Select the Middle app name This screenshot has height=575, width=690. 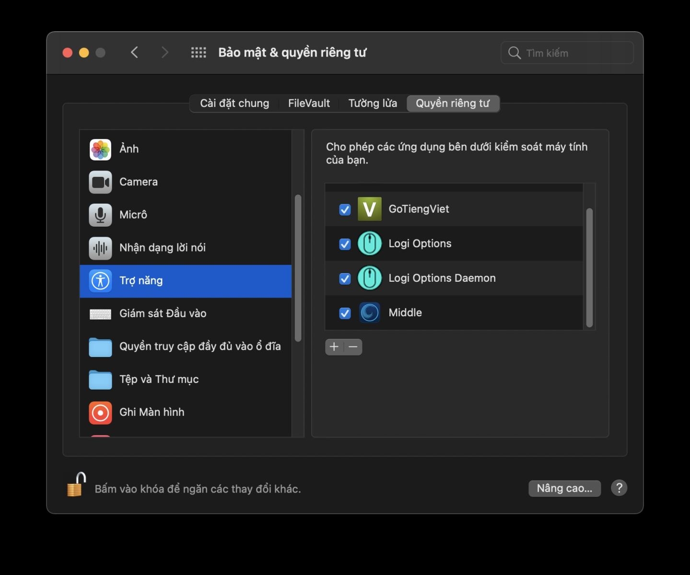(405, 312)
